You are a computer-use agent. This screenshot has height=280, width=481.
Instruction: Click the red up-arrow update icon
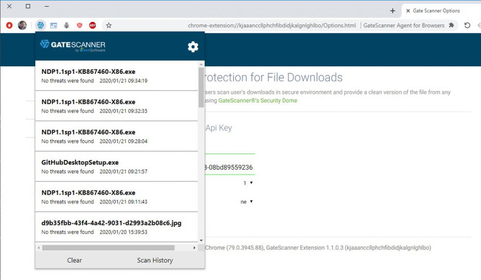(x=9, y=25)
